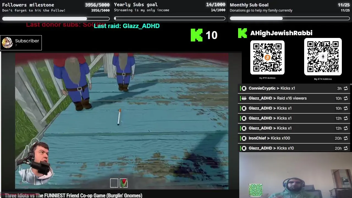Image resolution: width=352 pixels, height=198 pixels.
Task: Click 'Monthly Sub Goal' heading
Action: (249, 5)
